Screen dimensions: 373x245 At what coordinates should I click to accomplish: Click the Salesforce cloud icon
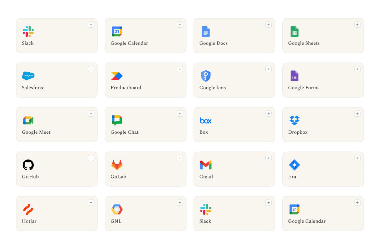28,76
